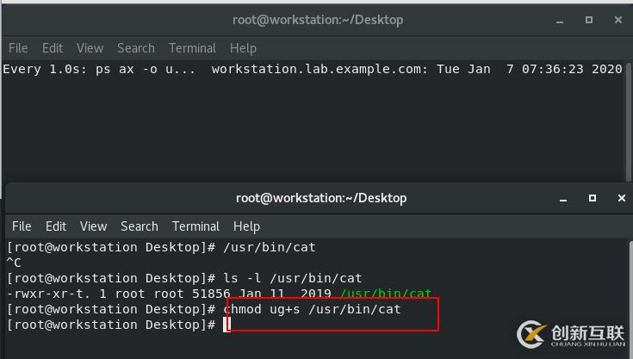Screen dimensions: 633x359
Task: Open View menu in the back terminal
Action: 90,48
